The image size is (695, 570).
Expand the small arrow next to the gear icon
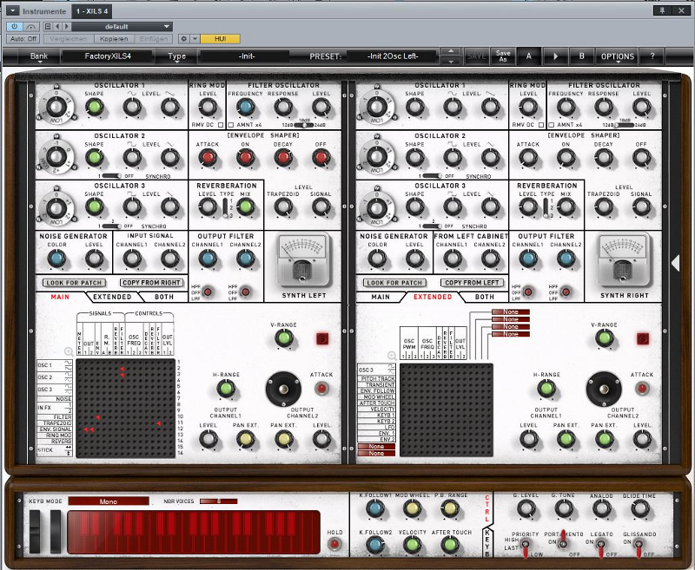(195, 39)
